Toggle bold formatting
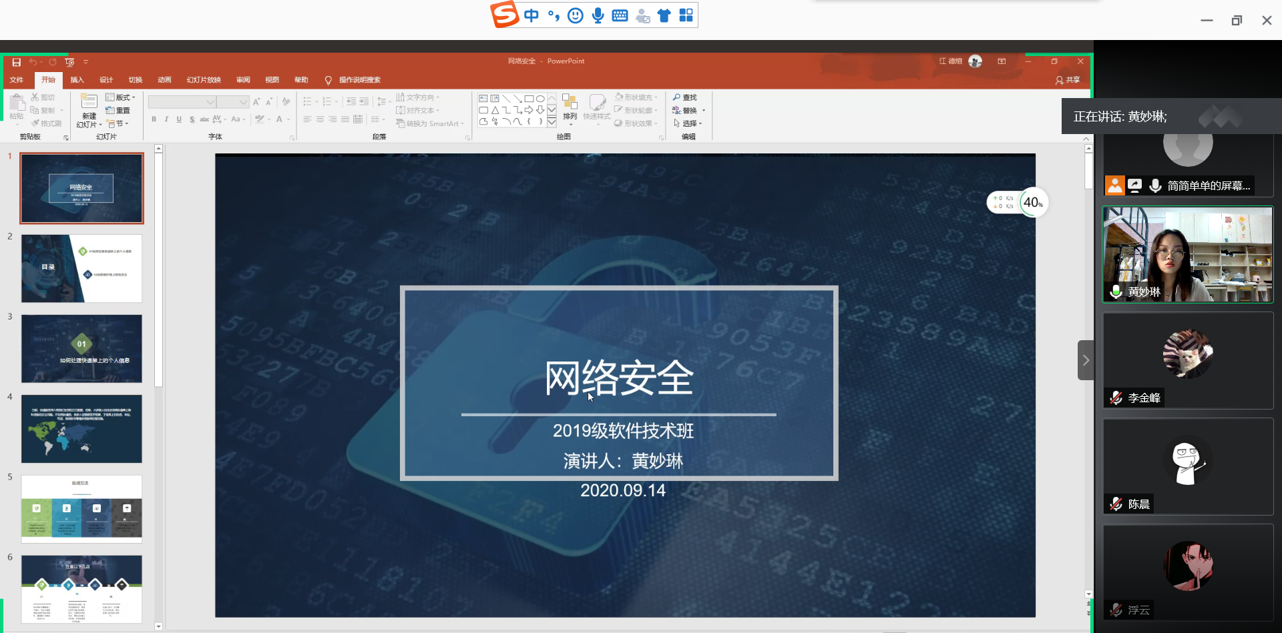Viewport: 1282px width, 633px height. (x=154, y=119)
